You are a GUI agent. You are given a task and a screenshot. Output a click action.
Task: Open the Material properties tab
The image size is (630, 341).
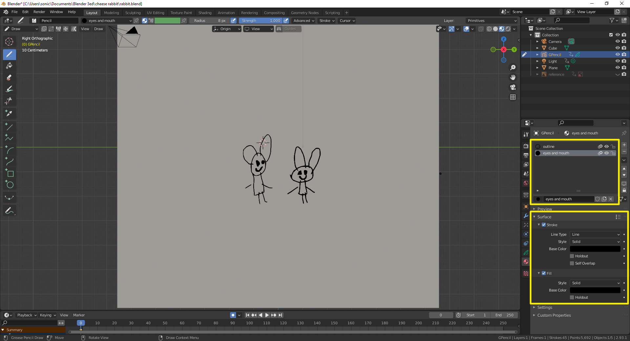526,262
